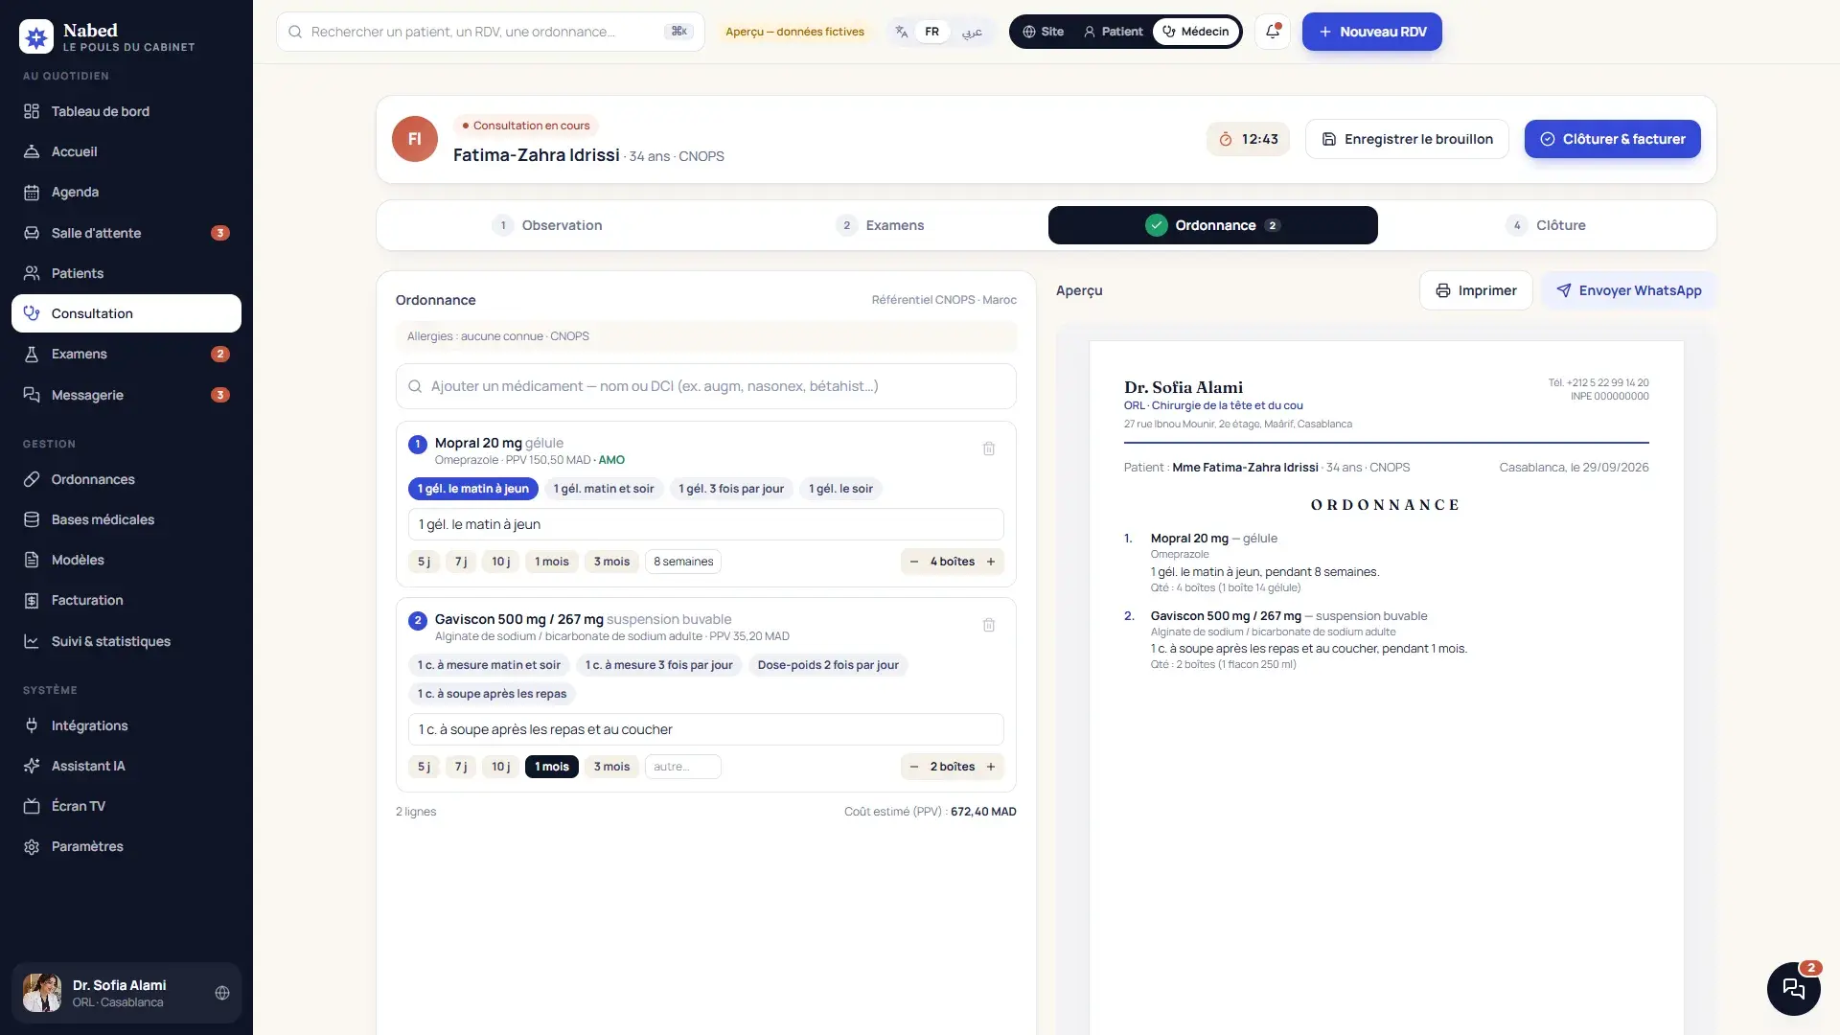Create a Nouveau RDV
1840x1035 pixels.
pyautogui.click(x=1371, y=32)
